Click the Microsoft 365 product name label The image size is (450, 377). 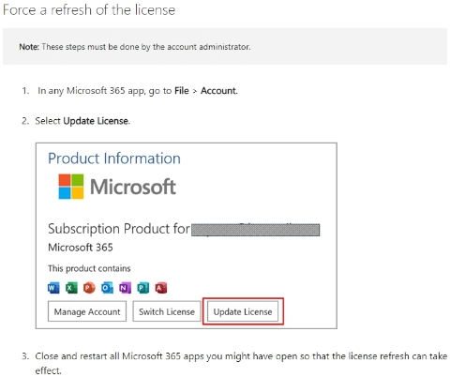click(81, 248)
